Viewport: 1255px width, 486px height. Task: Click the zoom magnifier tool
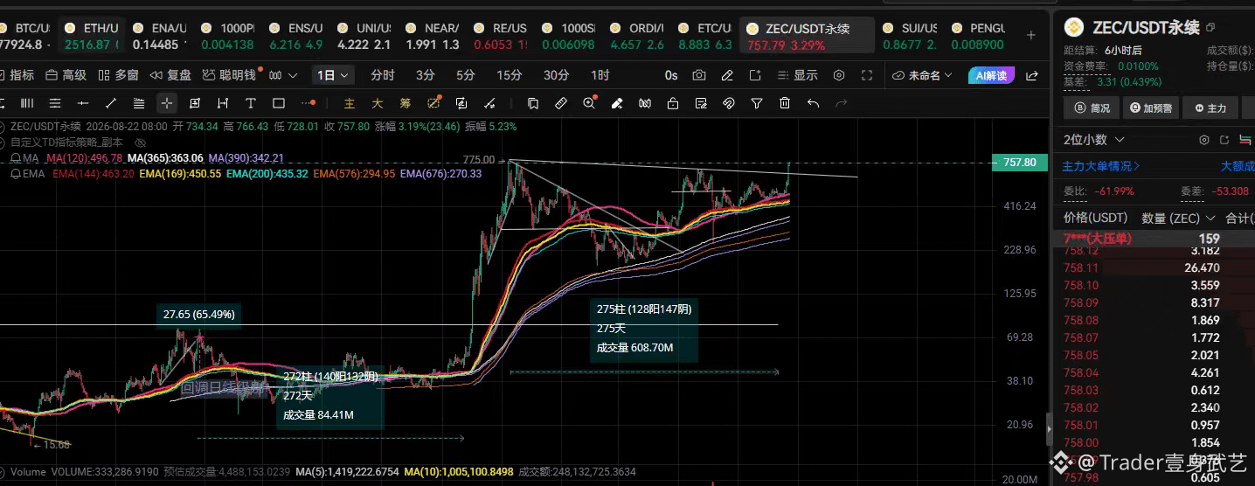(589, 103)
